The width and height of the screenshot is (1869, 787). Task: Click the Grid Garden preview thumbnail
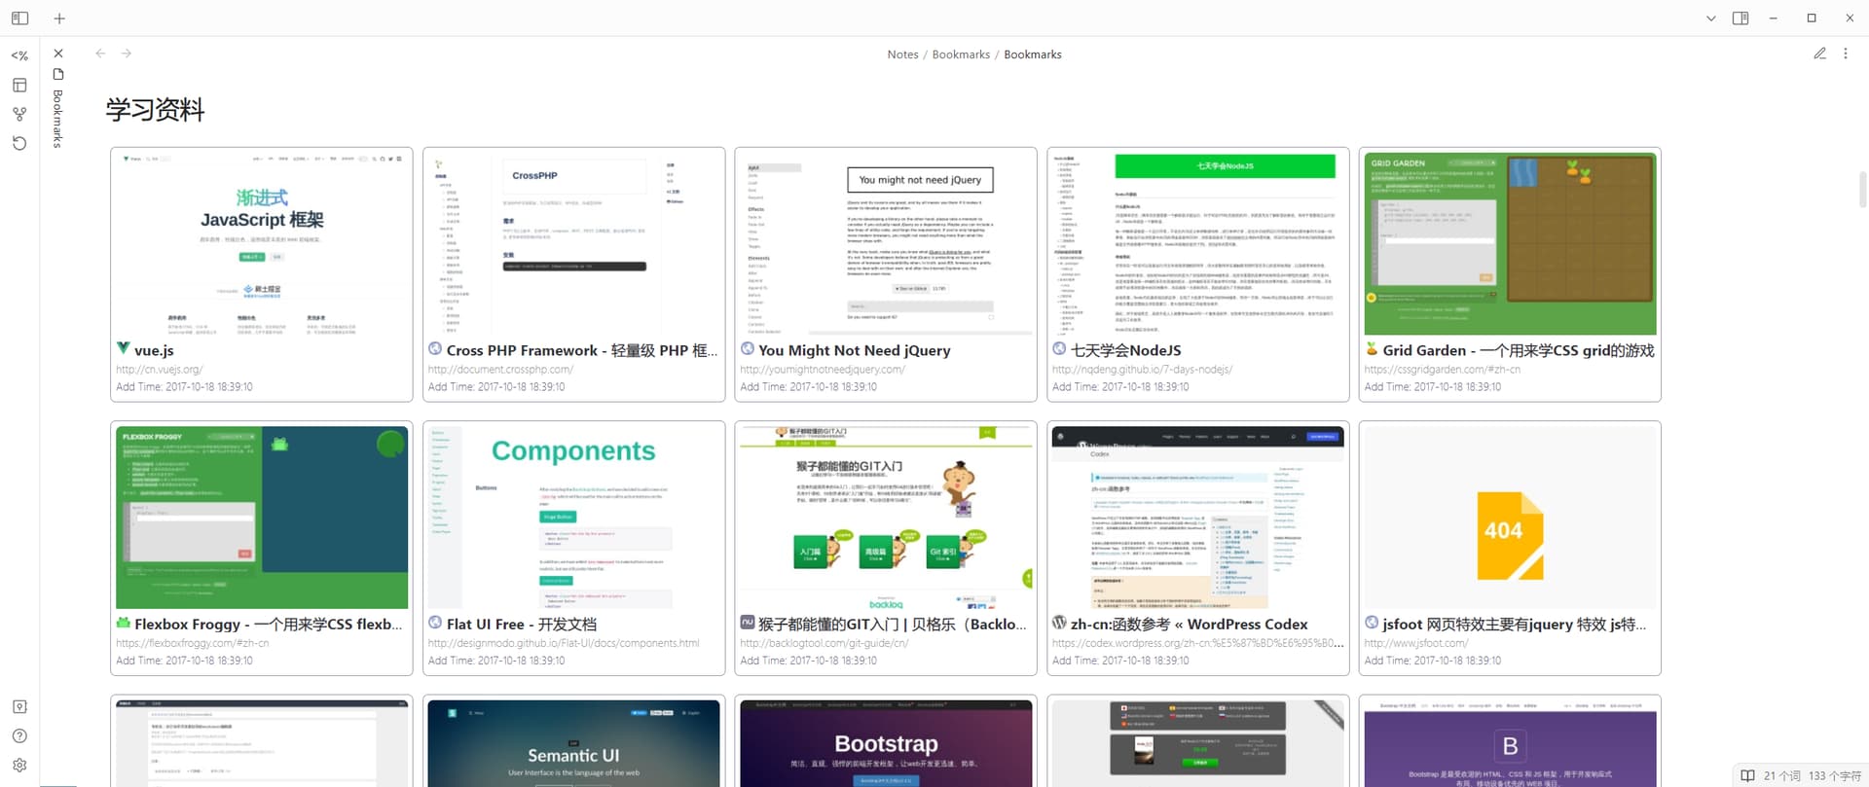pyautogui.click(x=1510, y=243)
